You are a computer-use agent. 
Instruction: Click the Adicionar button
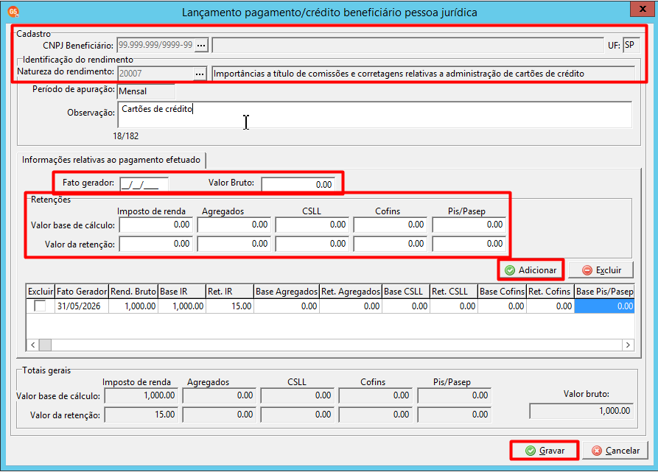(x=531, y=270)
